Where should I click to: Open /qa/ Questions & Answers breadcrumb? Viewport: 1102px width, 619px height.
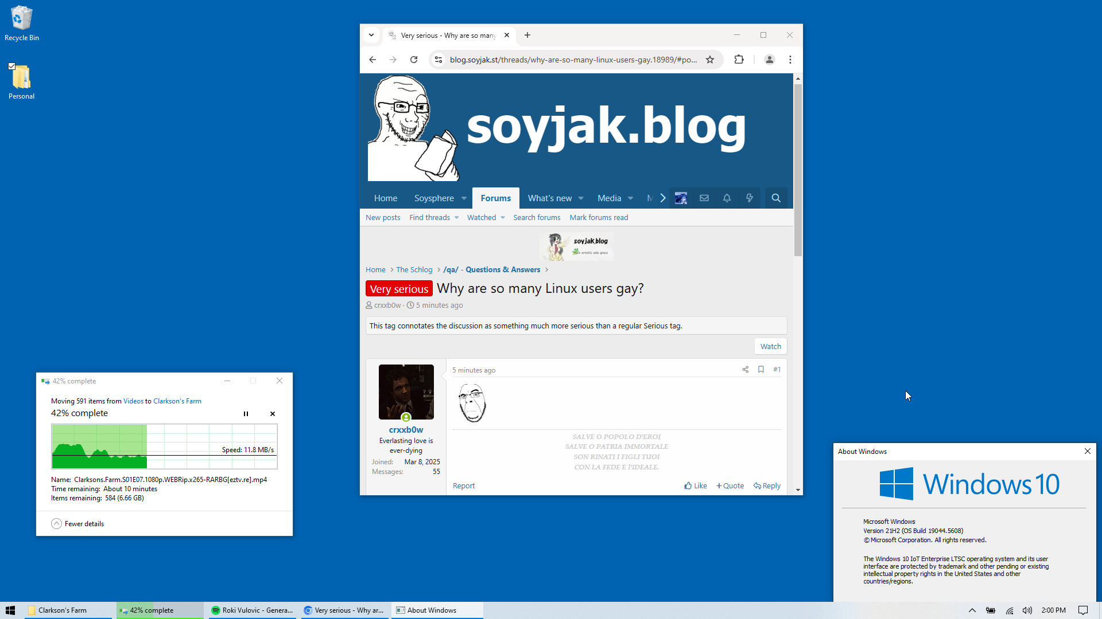(x=491, y=270)
